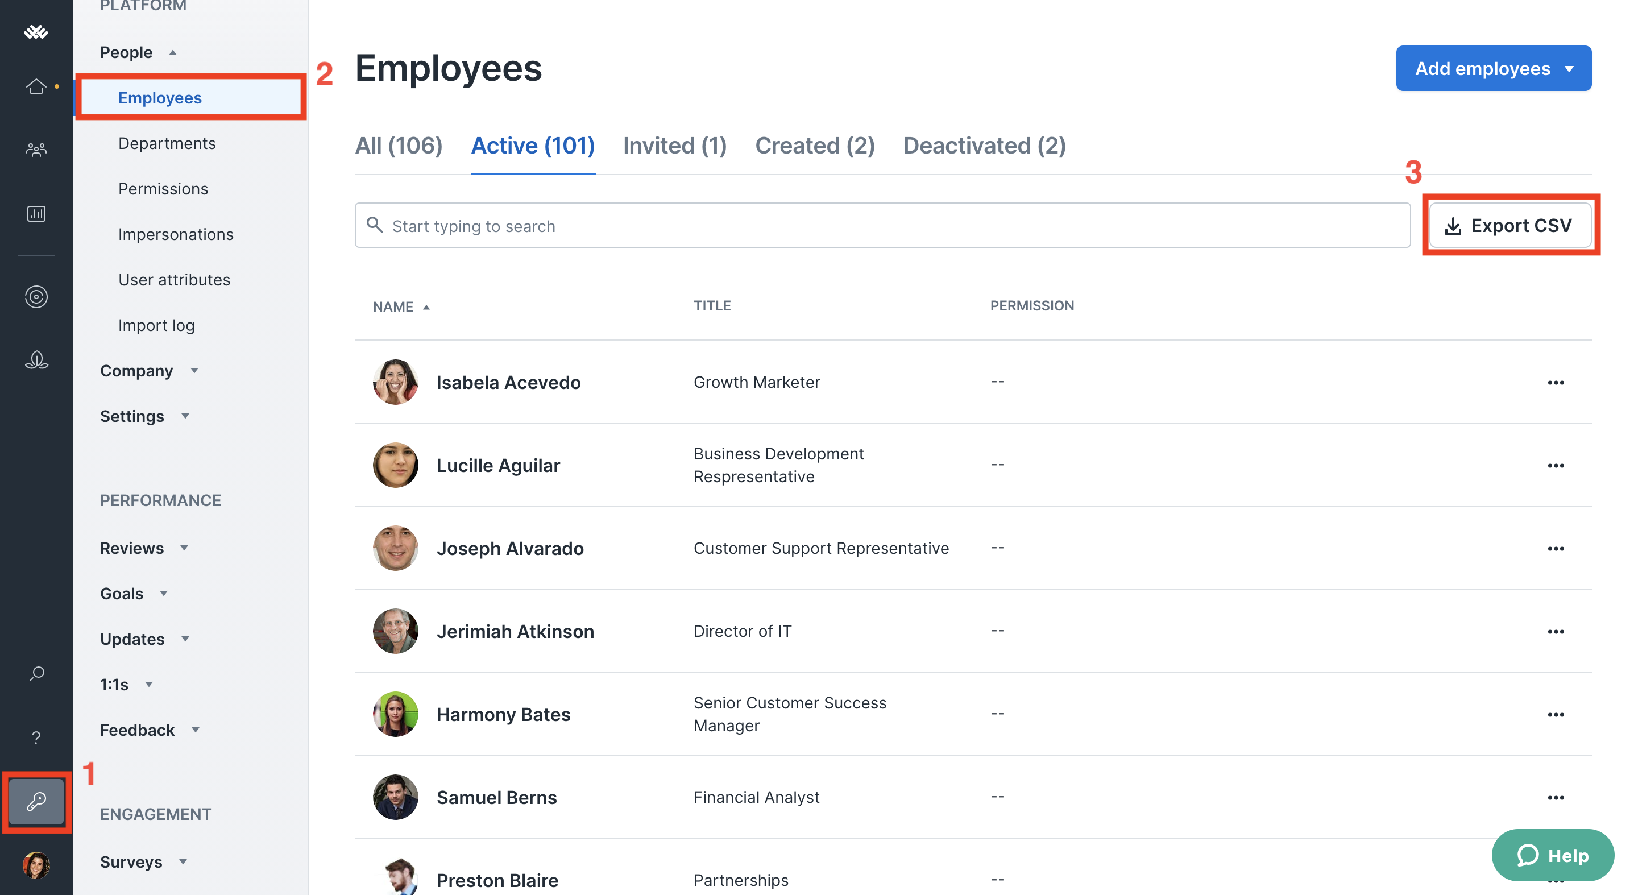
Task: Open Lucille Aguilar's profile name link
Action: 498,466
